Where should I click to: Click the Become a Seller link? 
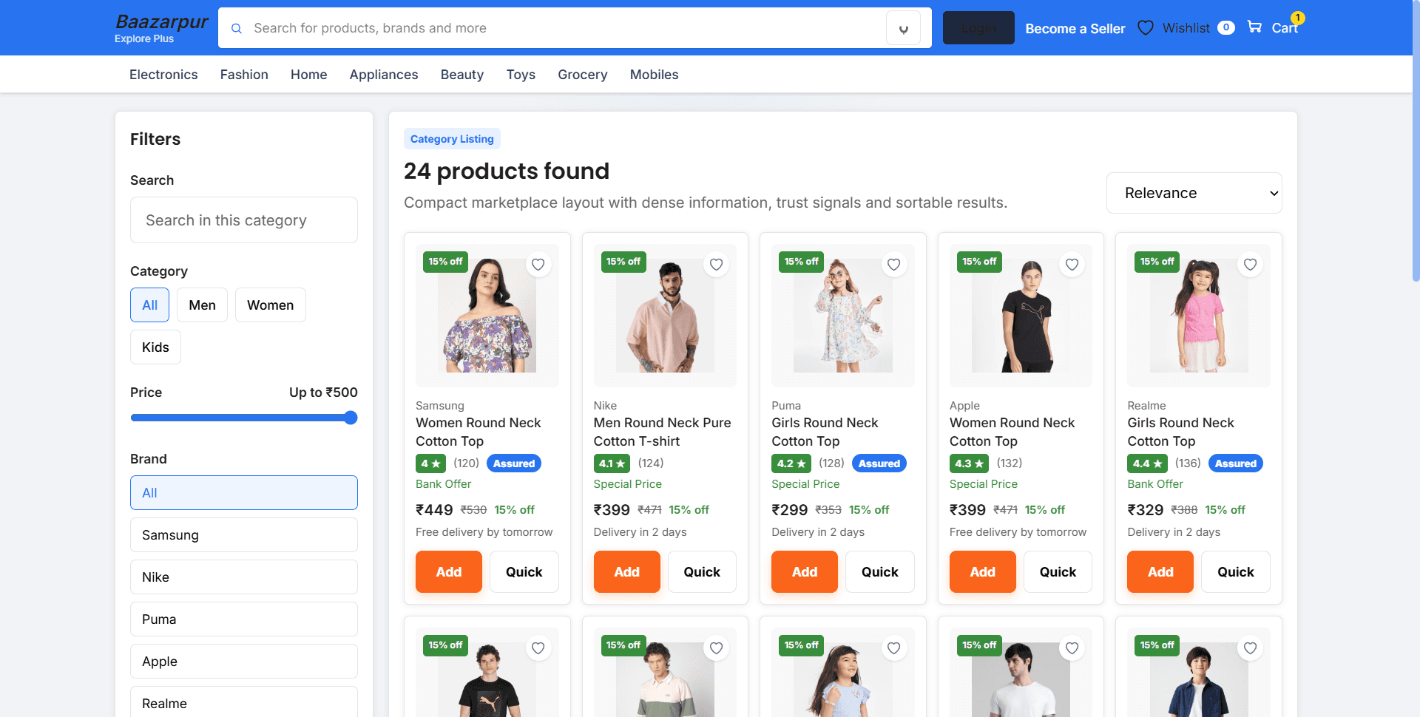click(1075, 28)
